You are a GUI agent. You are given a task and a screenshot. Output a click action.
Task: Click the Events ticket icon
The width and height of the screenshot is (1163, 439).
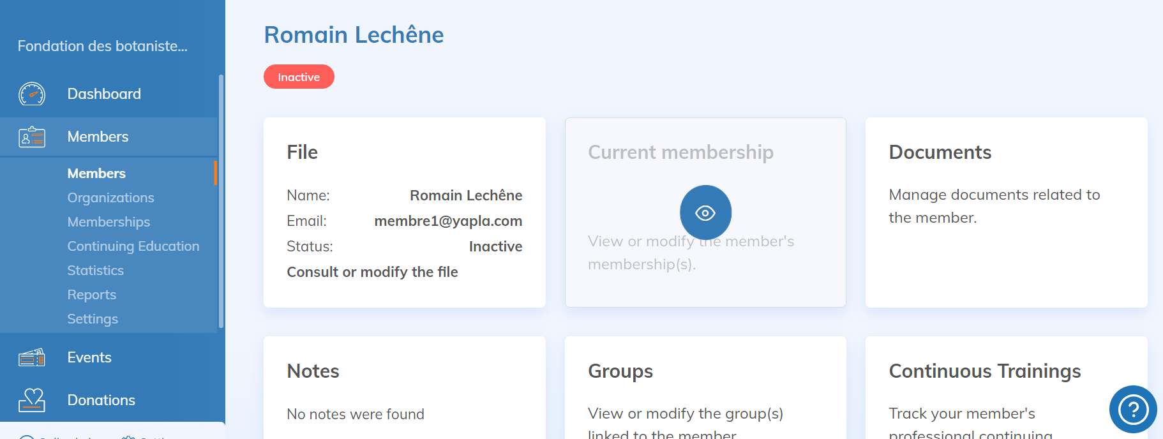point(32,357)
